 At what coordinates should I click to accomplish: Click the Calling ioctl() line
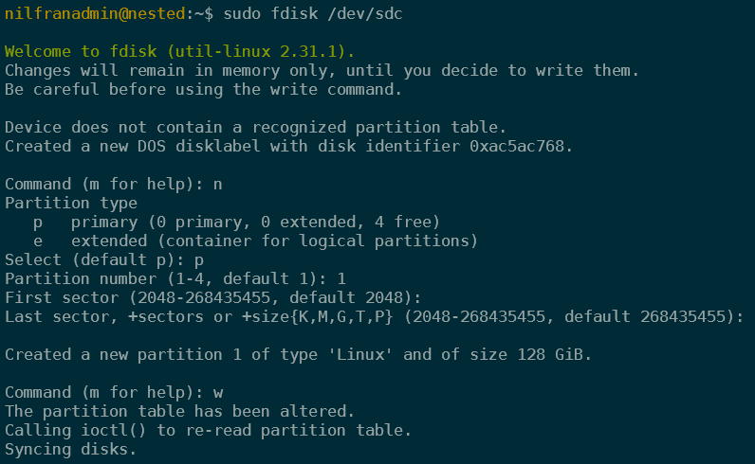point(208,430)
